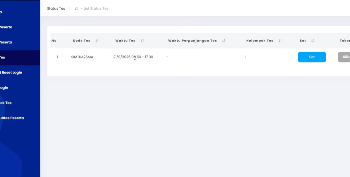Click the No column header
Image resolution: width=350 pixels, height=177 pixels.
[54, 41]
